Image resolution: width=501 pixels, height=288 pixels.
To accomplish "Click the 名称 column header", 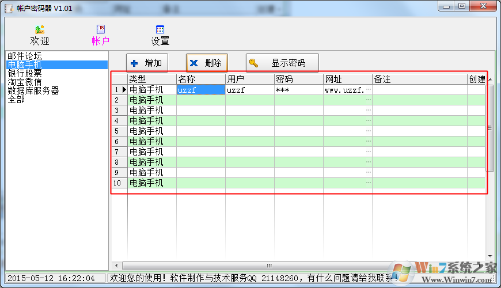I will [201, 79].
